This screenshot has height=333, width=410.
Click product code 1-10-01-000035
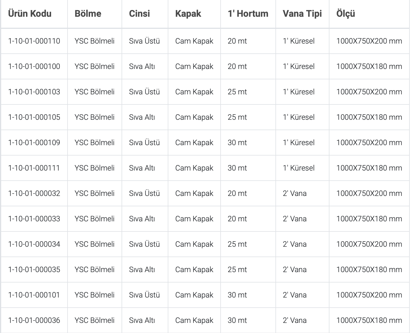coord(34,270)
